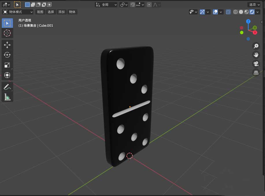265x196 pixels.
Task: Switch to wireframe shading
Action: tap(236, 12)
